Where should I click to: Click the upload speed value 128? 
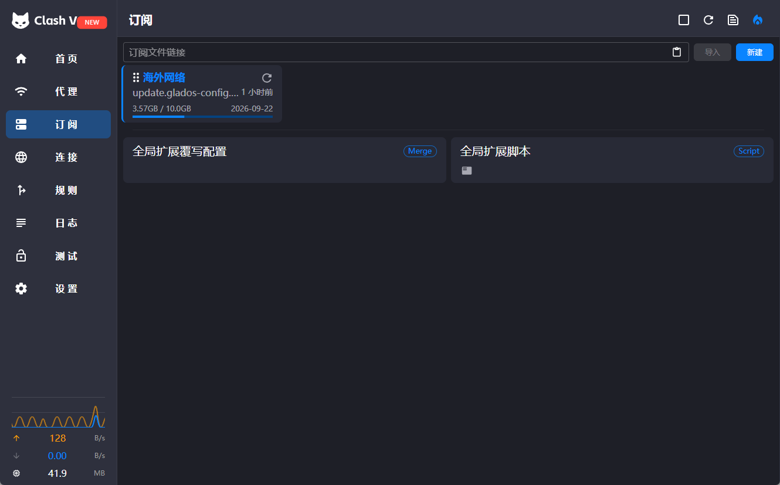pos(57,438)
